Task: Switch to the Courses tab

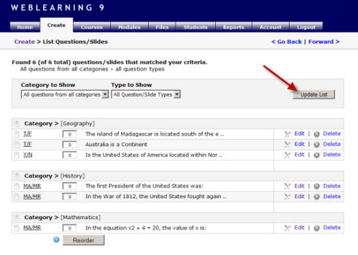Action: 92,27
